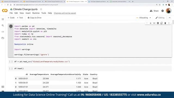Click the State column header

pos(85,74)
